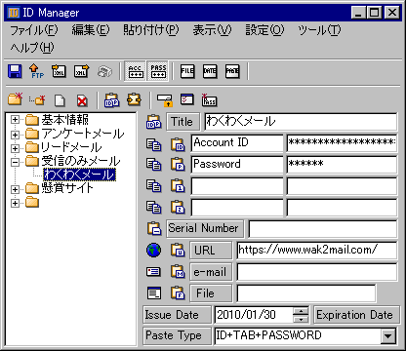Click the clipboard icon numbered 2
The image size is (406, 351).
178,207
